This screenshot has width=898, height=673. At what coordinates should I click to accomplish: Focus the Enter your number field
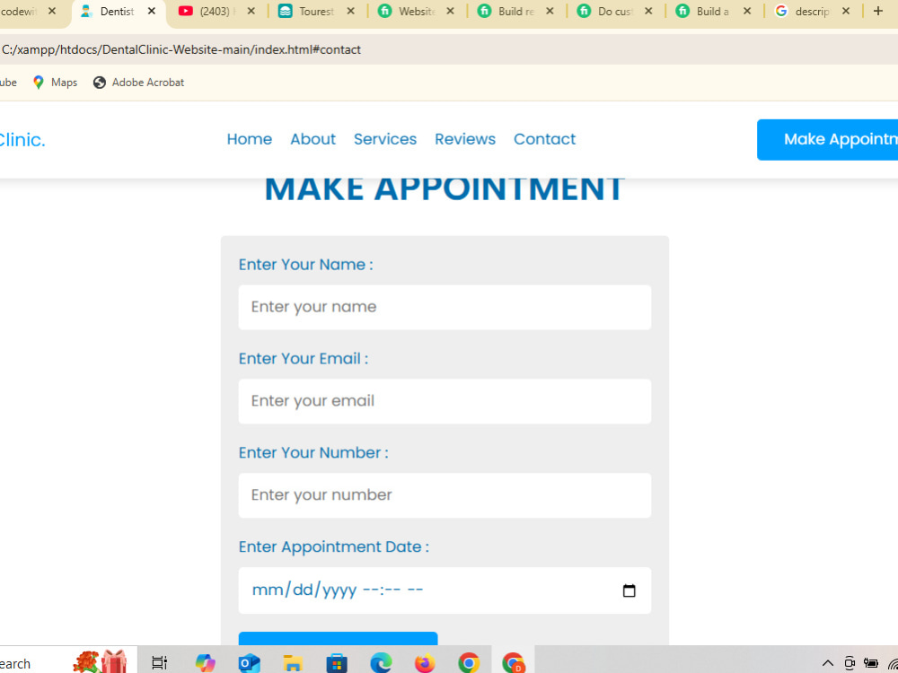tap(445, 495)
